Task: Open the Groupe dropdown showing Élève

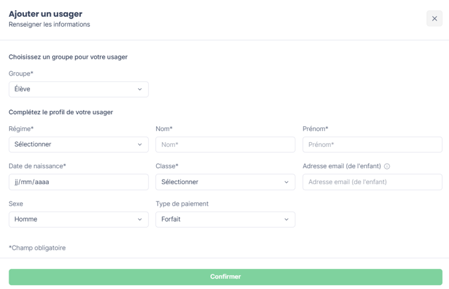Action: point(79,89)
